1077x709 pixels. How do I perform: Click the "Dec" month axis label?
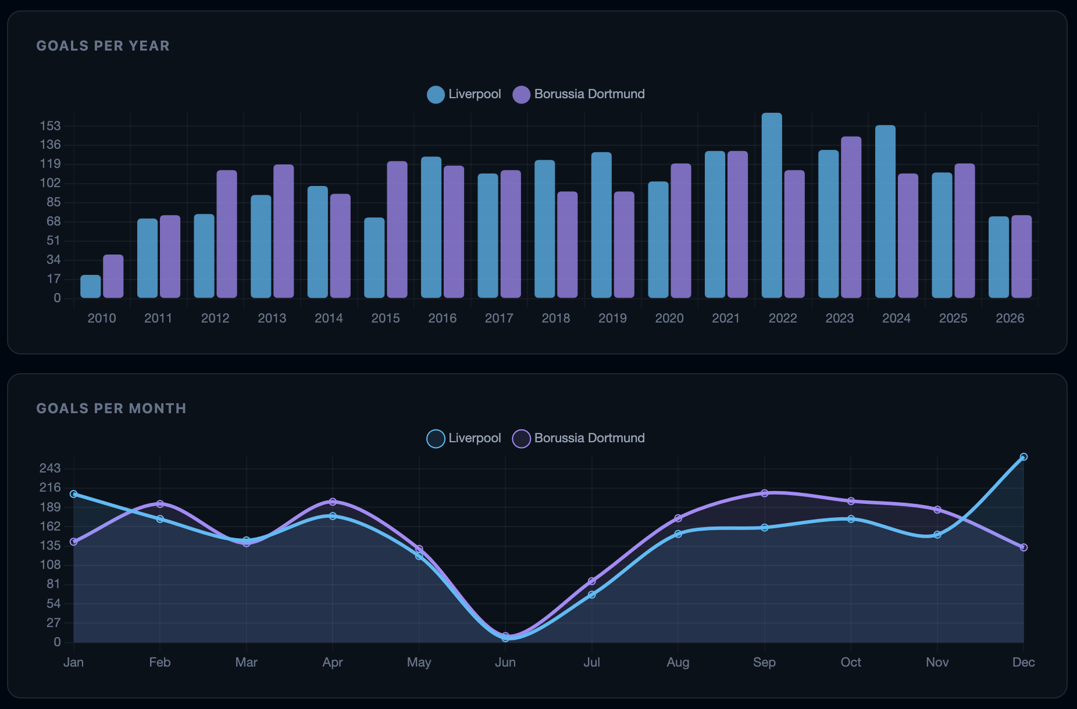(x=1023, y=663)
